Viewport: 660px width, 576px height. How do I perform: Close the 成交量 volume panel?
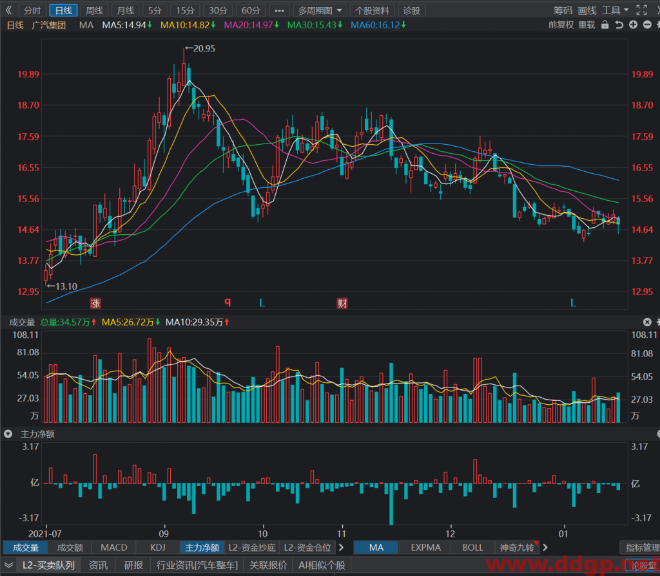click(647, 322)
